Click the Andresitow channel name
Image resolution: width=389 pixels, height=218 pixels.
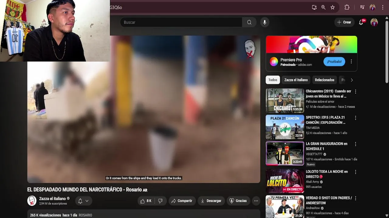pyautogui.click(x=312, y=208)
